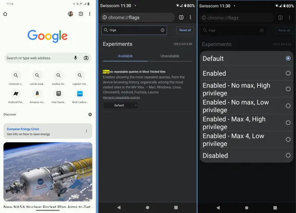Open the #organic-repeatable-queries link
The height and width of the screenshot is (213, 296).
(x=121, y=97)
